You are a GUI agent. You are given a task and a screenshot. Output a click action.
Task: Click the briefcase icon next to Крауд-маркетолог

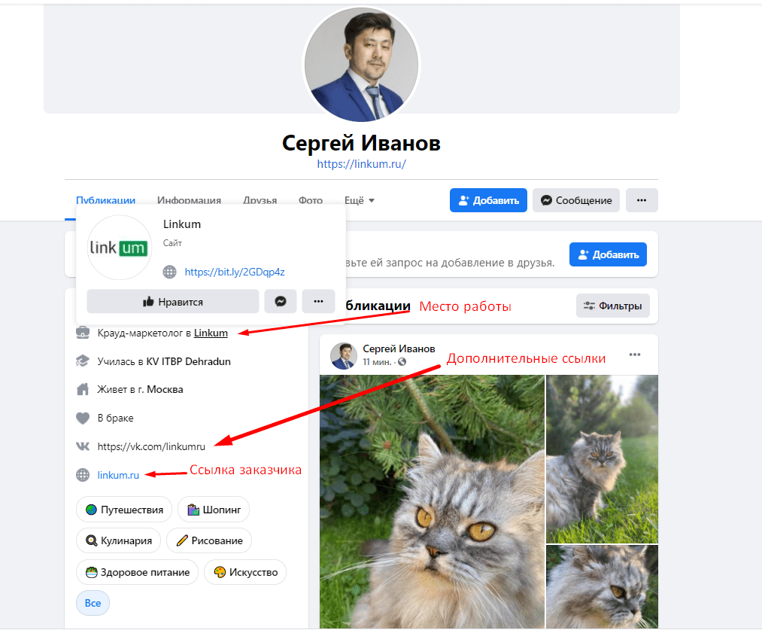(x=83, y=333)
